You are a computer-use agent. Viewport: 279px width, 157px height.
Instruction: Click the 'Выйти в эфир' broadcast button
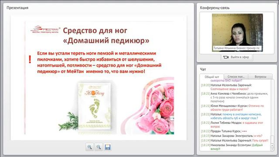tap(236, 57)
